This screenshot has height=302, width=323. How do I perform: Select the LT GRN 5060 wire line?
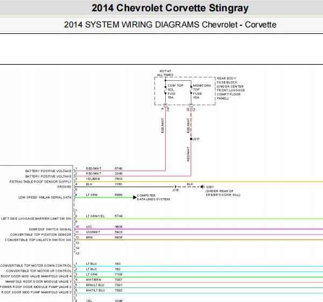pos(104,198)
